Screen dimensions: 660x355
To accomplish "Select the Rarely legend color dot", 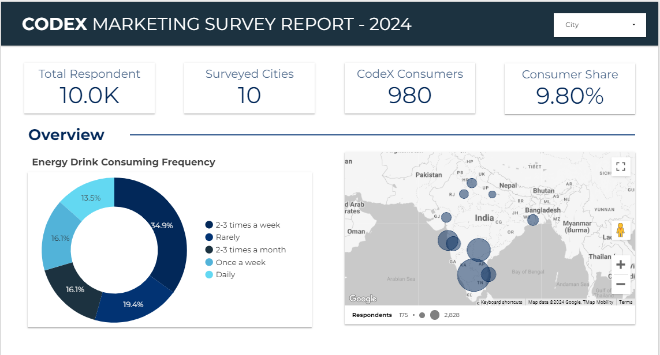I will [209, 237].
